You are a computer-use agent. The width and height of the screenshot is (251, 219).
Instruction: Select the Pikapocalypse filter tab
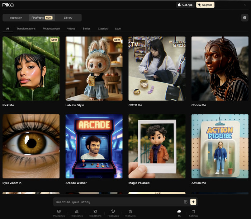tap(51, 29)
